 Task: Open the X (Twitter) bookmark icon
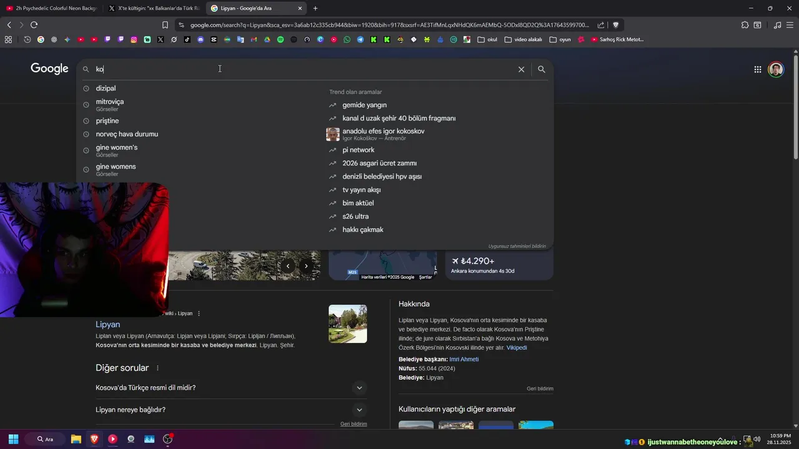coord(160,39)
